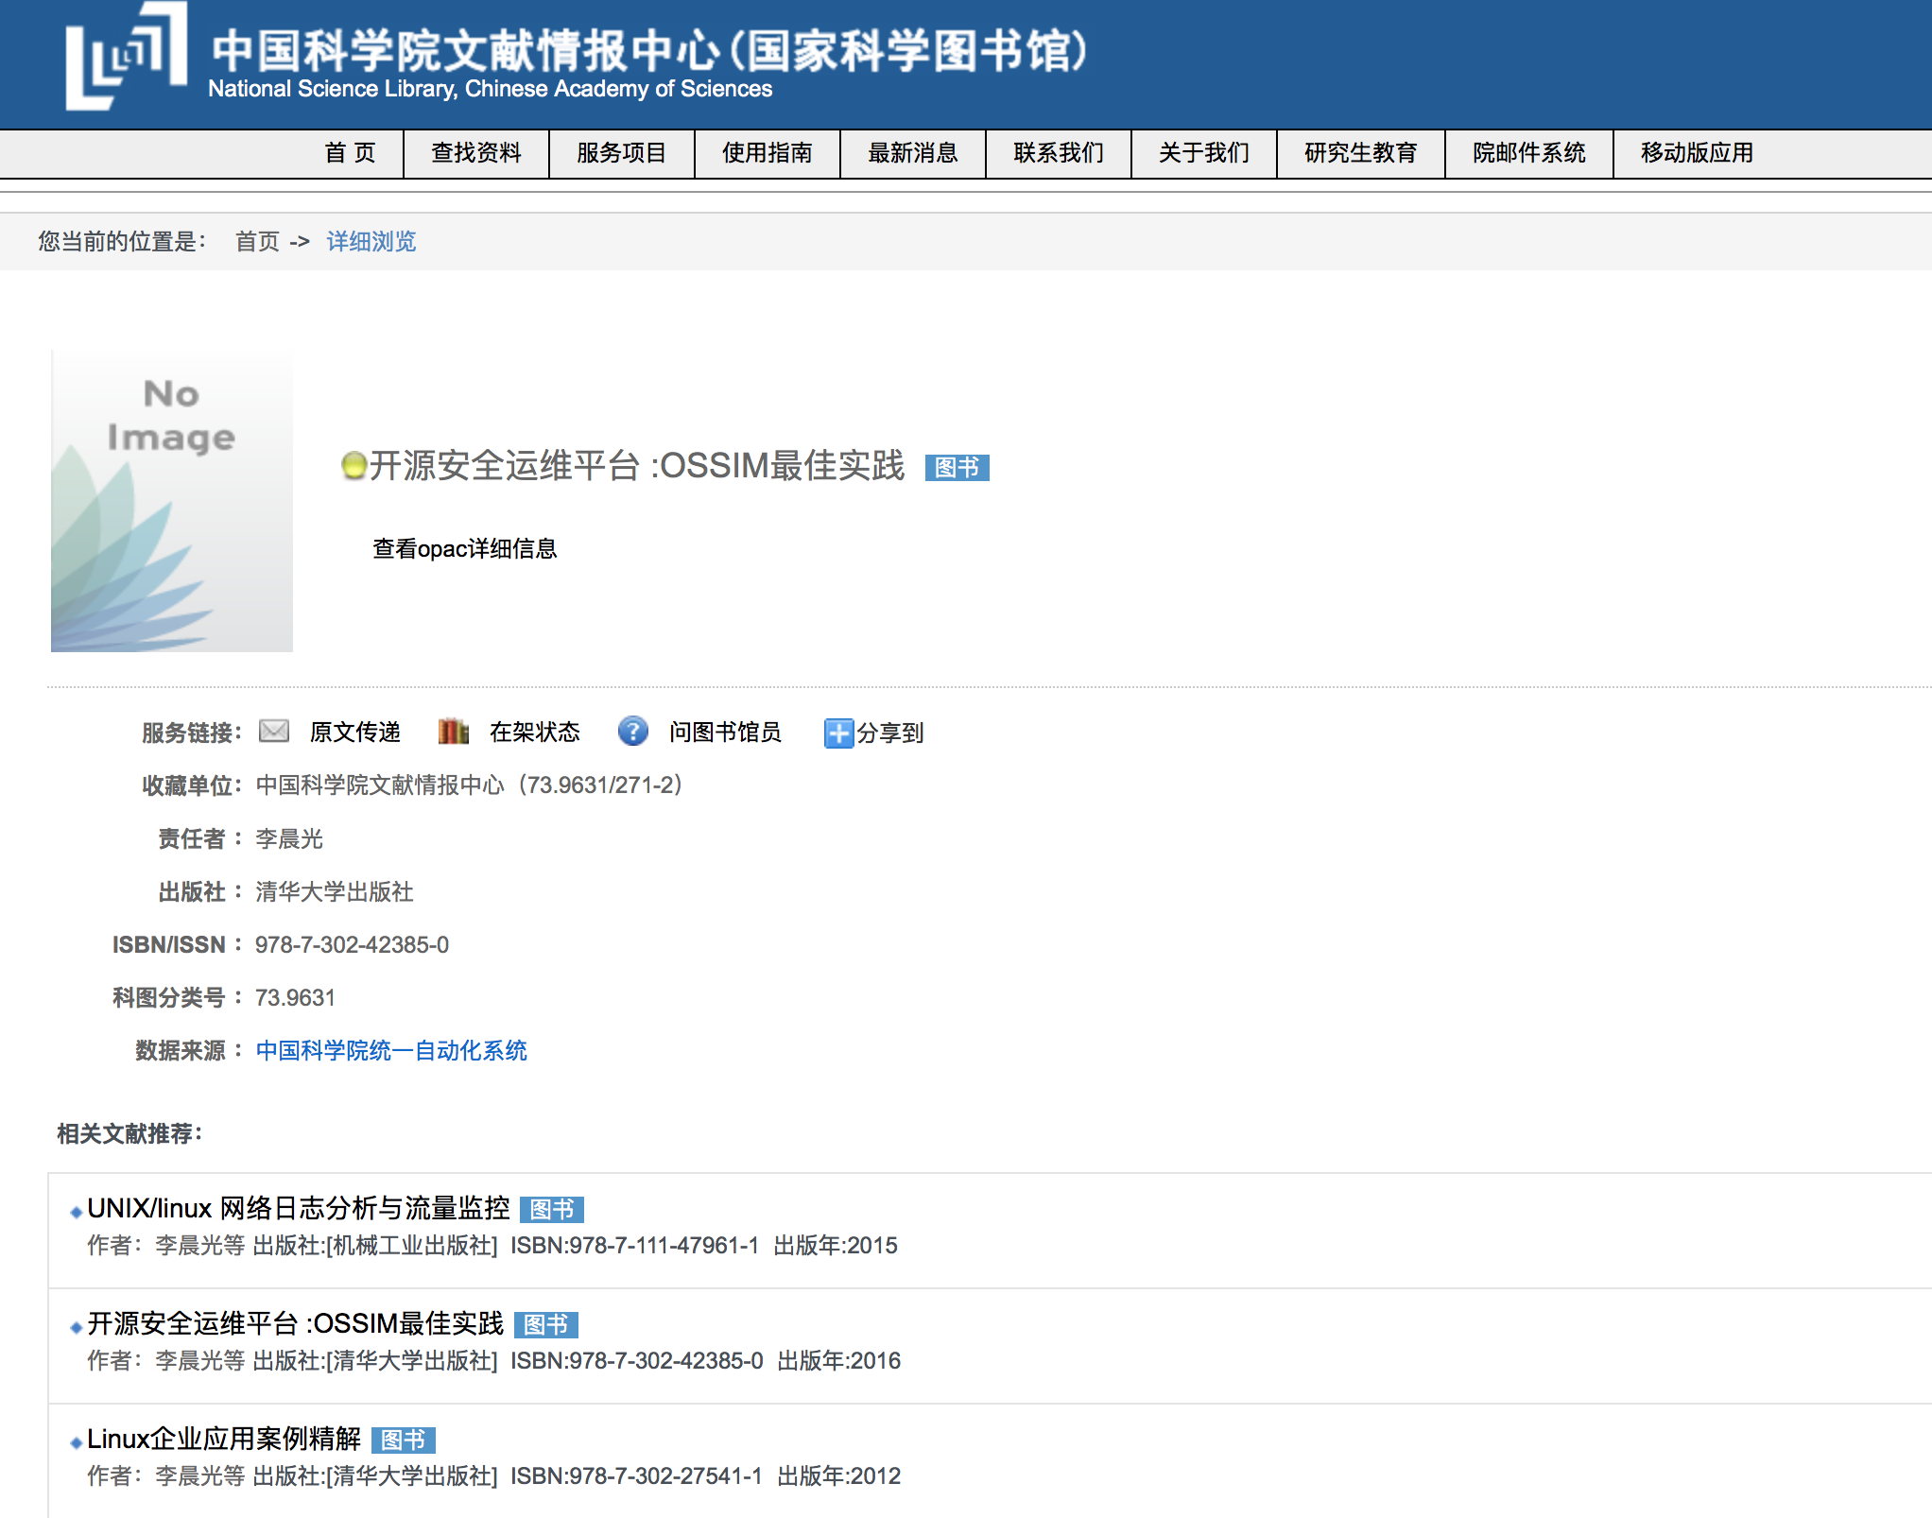This screenshot has height=1518, width=1932.
Task: Click the books icon for 在架状态
Action: pos(454,731)
